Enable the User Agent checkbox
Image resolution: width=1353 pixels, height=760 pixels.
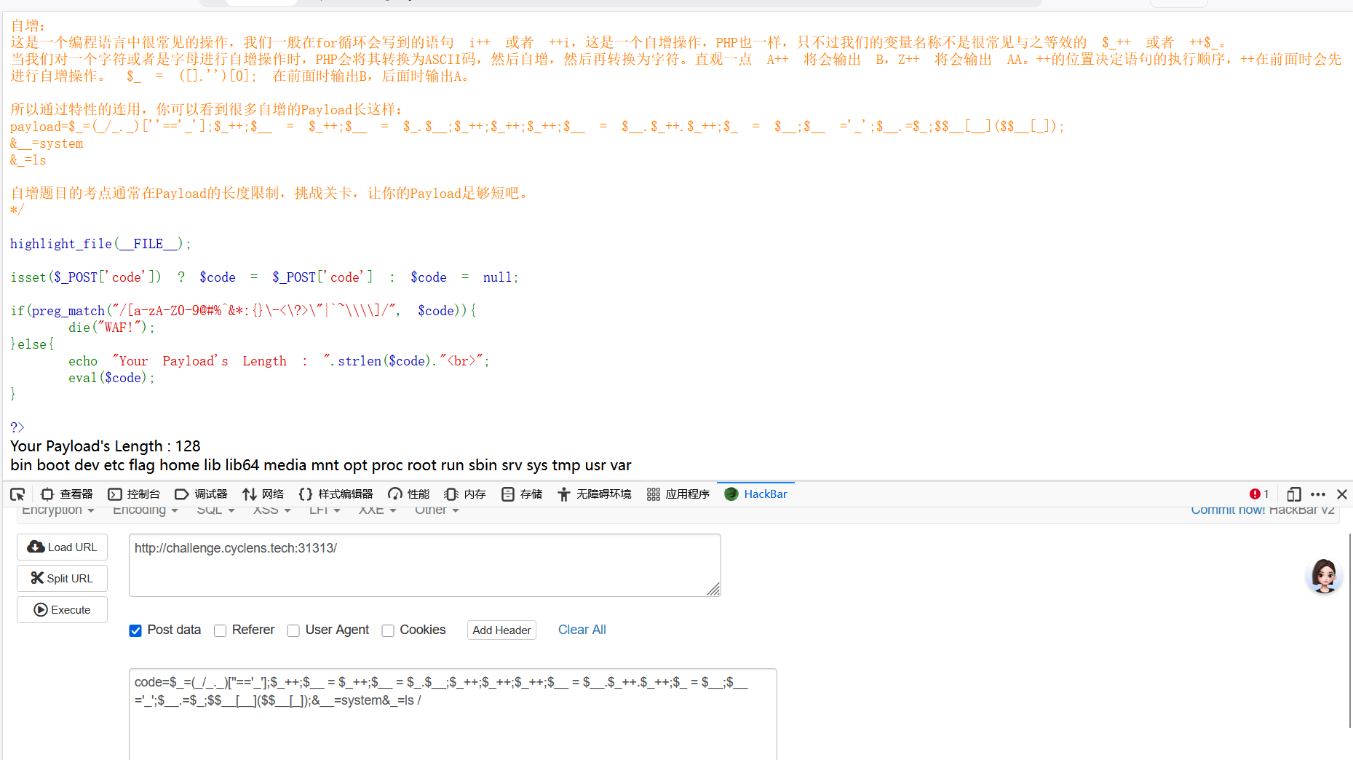[x=293, y=630]
